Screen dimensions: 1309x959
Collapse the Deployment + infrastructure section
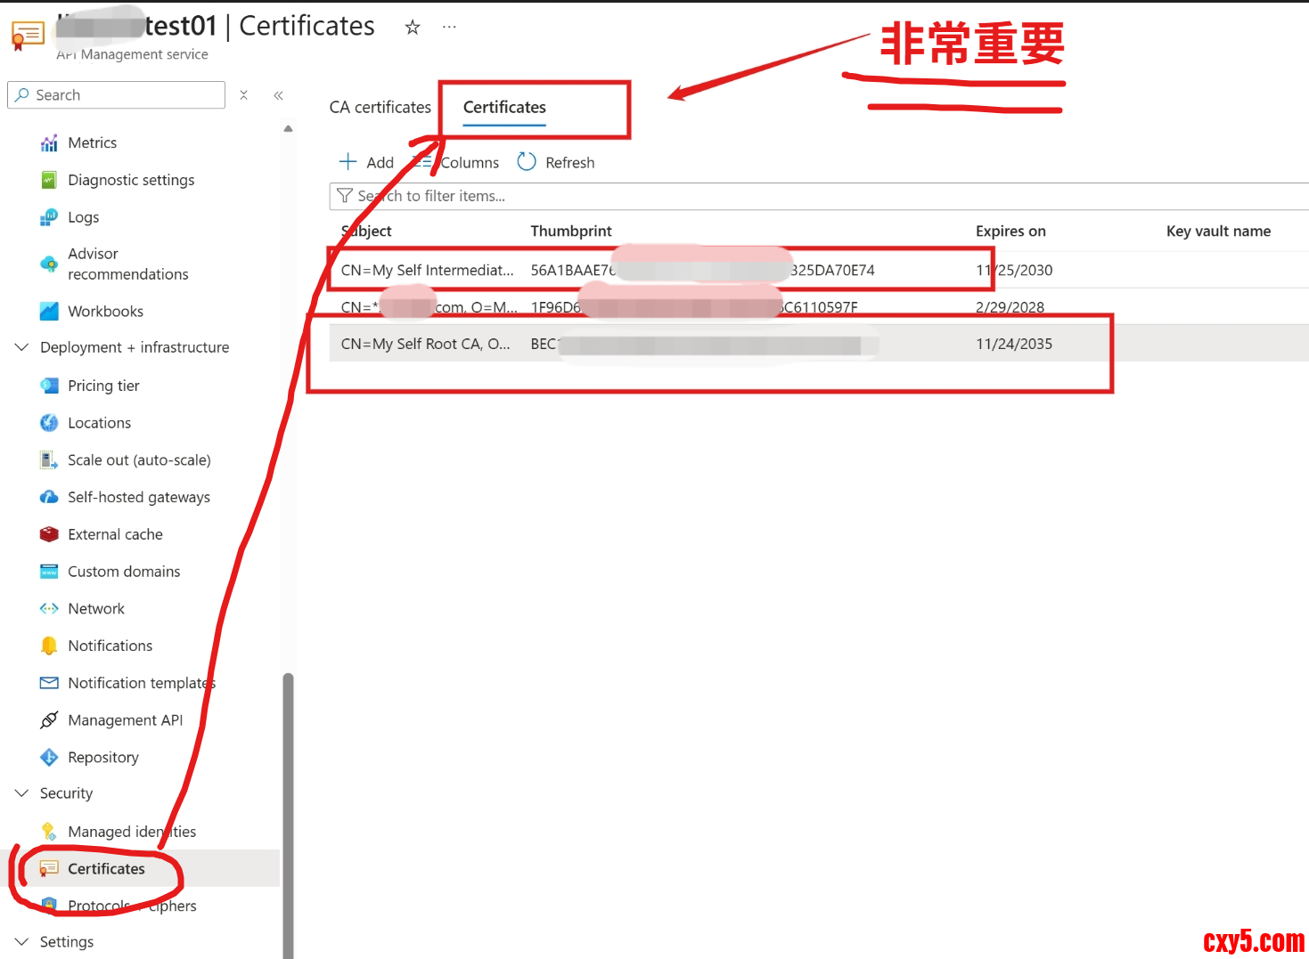pos(22,347)
